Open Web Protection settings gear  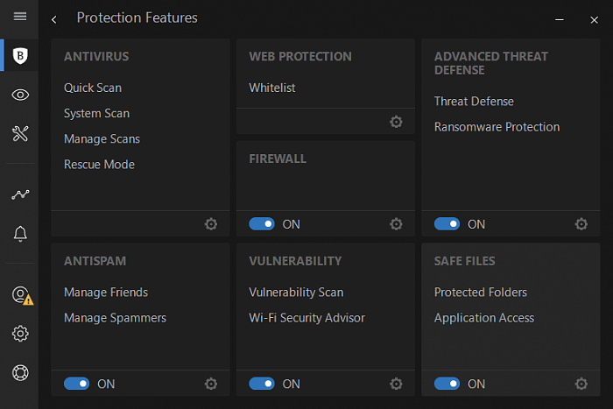pyautogui.click(x=396, y=122)
